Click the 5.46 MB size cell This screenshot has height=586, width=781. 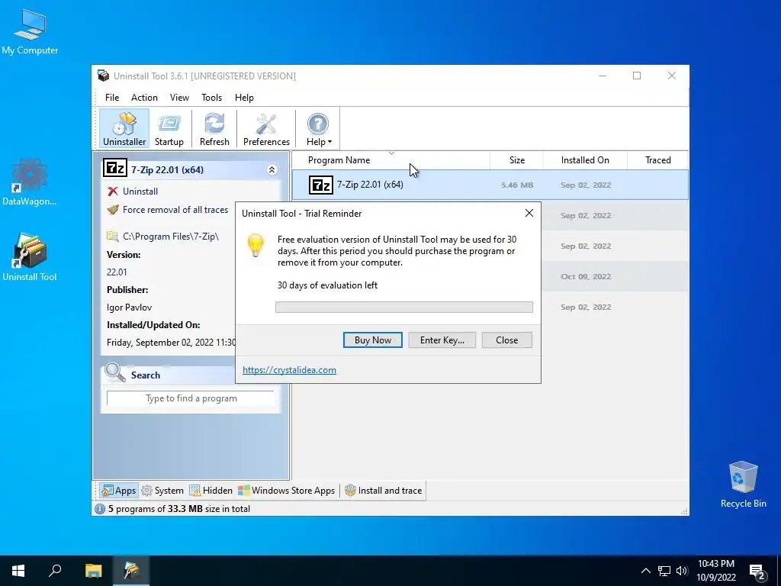(x=517, y=185)
